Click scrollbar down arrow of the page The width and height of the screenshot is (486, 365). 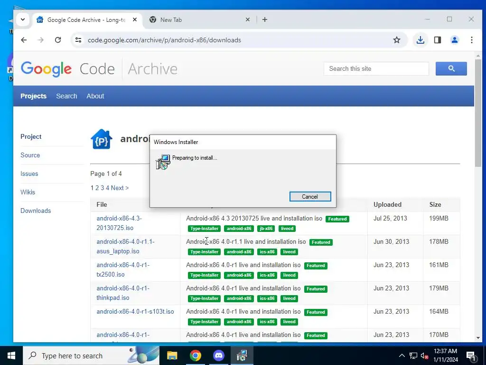coord(478,338)
